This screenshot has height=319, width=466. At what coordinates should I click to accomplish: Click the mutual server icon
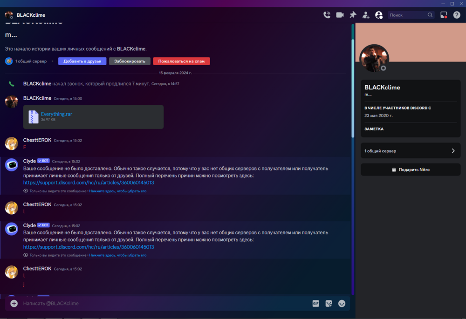9,61
